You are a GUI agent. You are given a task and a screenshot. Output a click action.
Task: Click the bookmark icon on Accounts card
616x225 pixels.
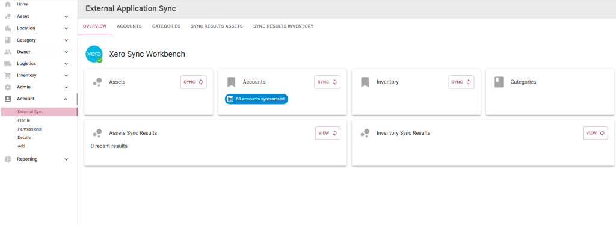pyautogui.click(x=231, y=82)
